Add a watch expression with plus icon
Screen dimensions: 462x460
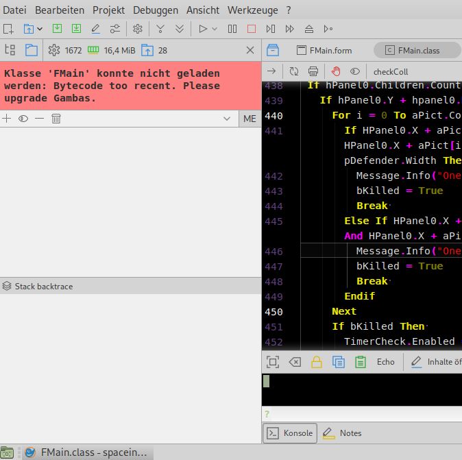pyautogui.click(x=6, y=119)
